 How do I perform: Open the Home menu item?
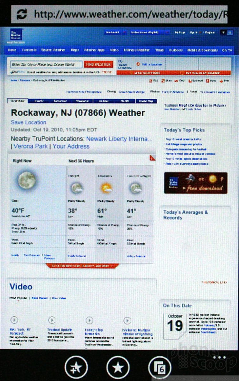click(x=12, y=50)
